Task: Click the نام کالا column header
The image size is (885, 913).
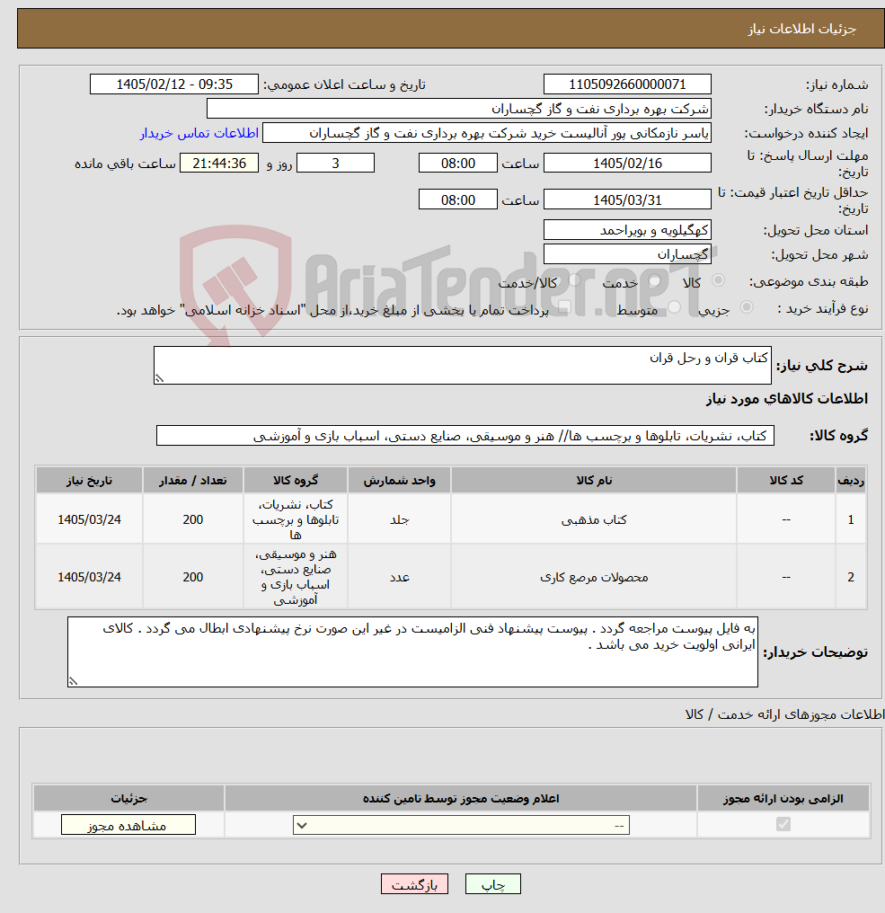Action: (594, 481)
